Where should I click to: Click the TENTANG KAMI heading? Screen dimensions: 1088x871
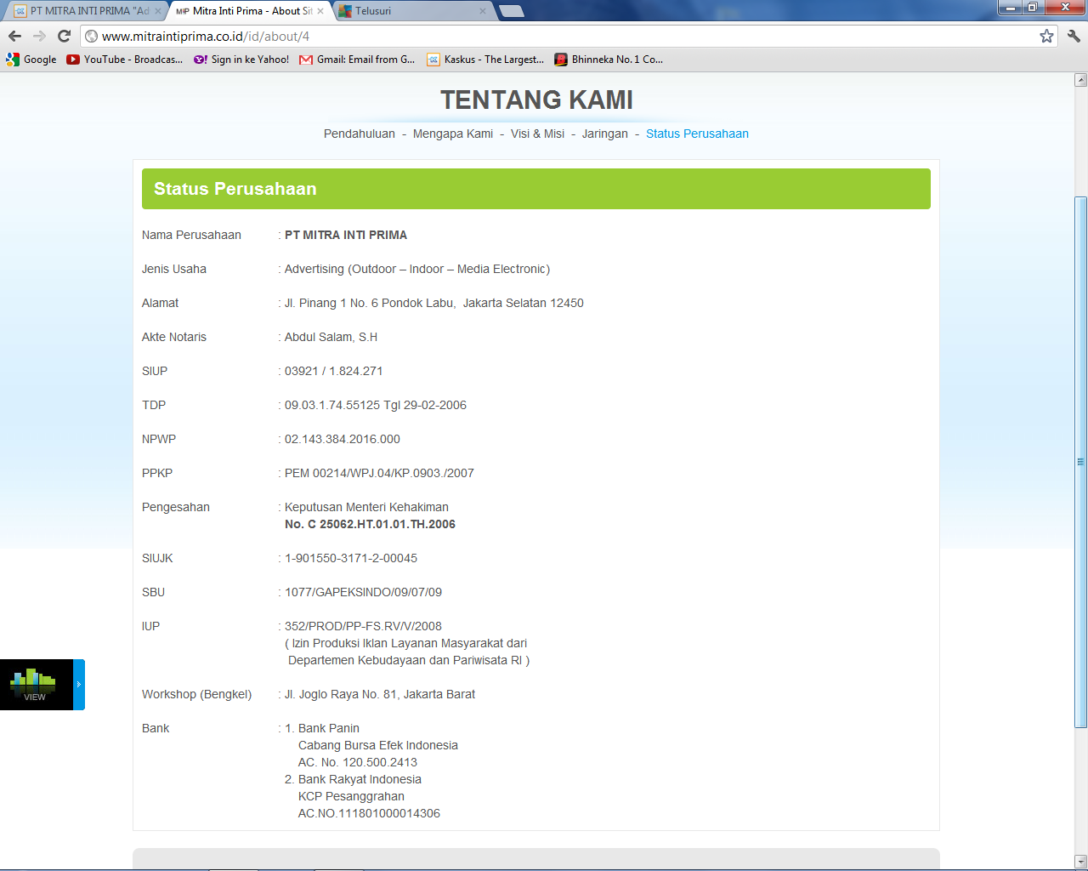[536, 100]
